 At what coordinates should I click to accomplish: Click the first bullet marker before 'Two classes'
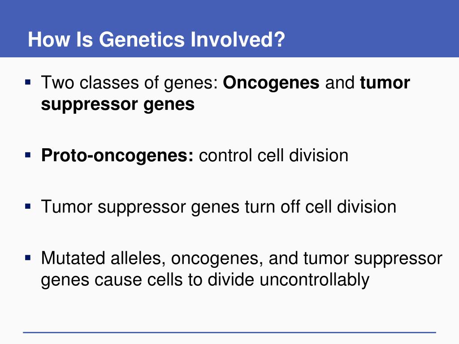click(28, 82)
